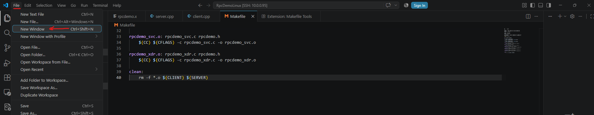Image resolution: width=594 pixels, height=115 pixels.
Task: Toggle the bottom panel layout button
Action: click(x=541, y=5)
